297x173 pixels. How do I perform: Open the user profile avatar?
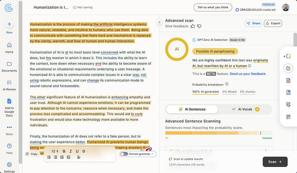pos(285,7)
